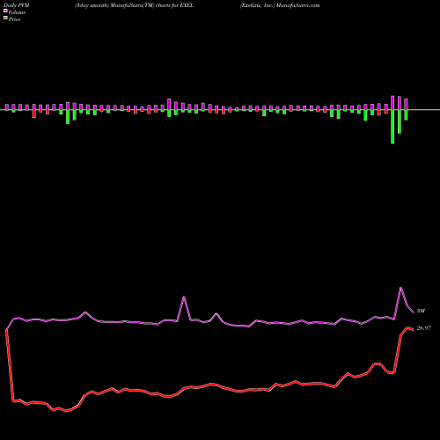Screen dimensions: 440x440
Task: Click the Price legend label
Action: [x=14, y=19]
